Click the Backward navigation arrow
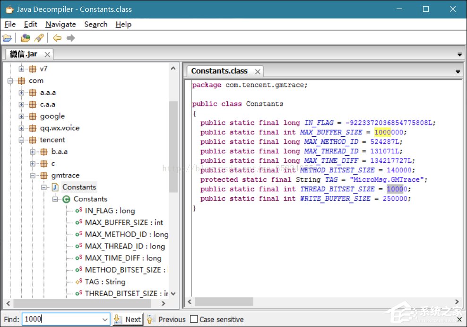467x327 pixels. (x=57, y=38)
